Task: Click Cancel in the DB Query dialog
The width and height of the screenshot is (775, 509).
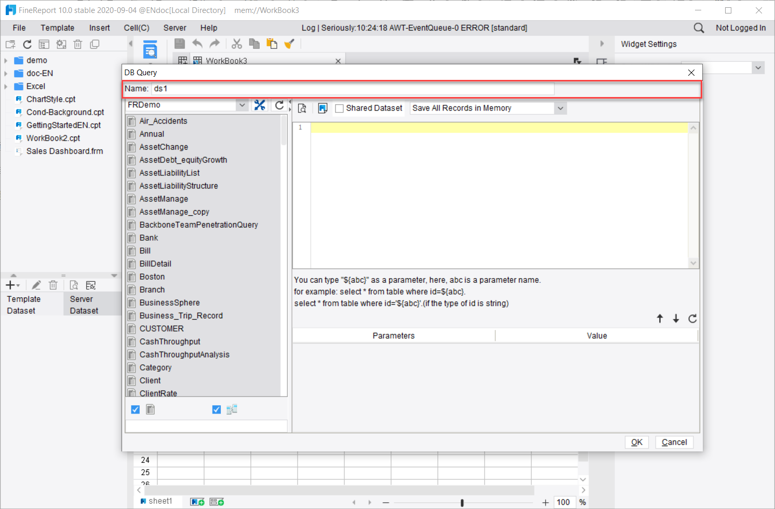Action: click(x=674, y=442)
